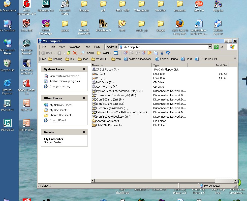Open the Tools menu
The width and height of the screenshot is (247, 201).
click(x=87, y=47)
